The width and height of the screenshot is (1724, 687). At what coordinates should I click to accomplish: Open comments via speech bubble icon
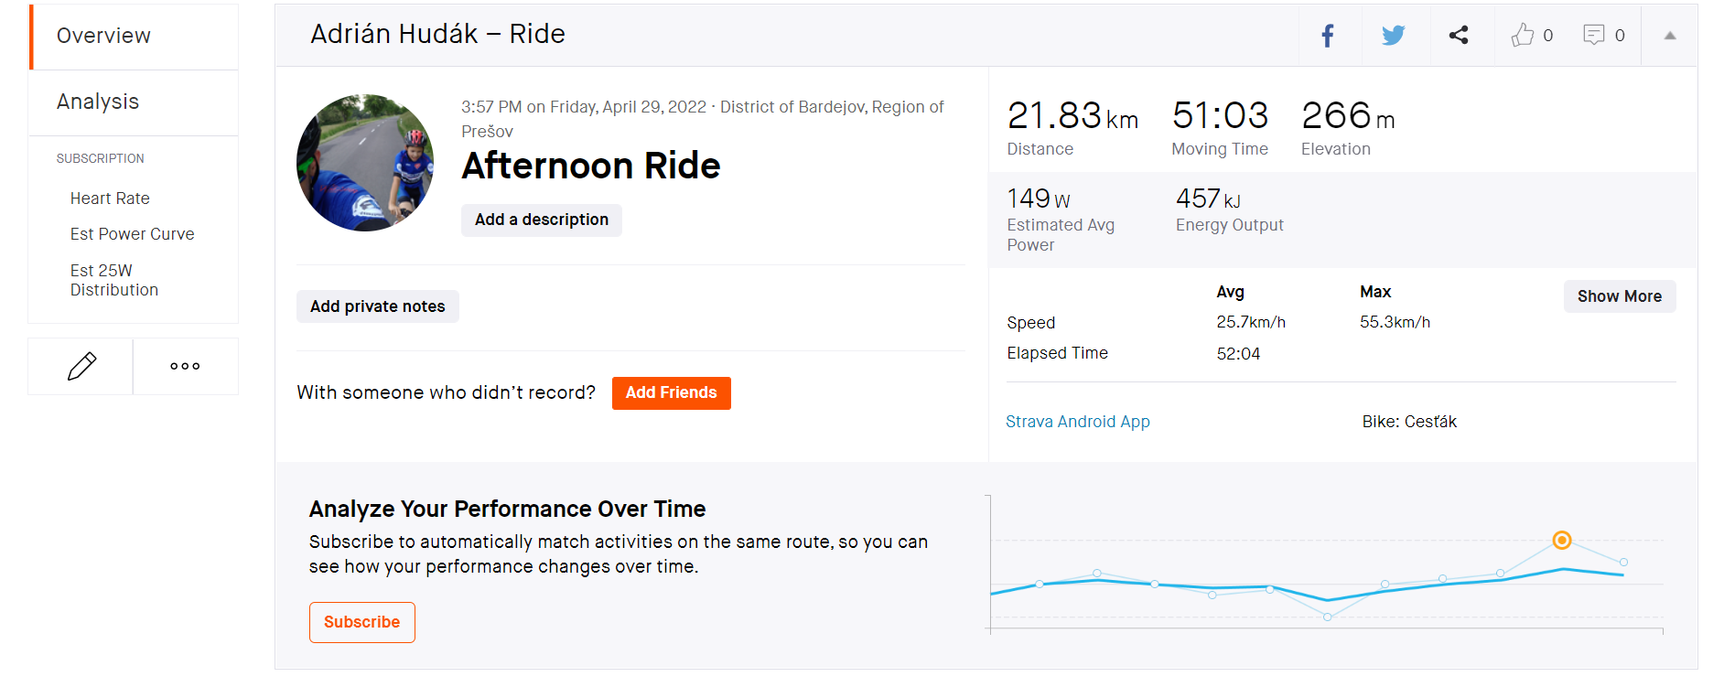pos(1594,36)
